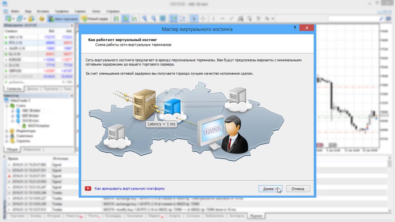Screen dimensions: 395x222
Task: Select the crosshair tool in MetaTrader toolbar
Action: click(203, 18)
